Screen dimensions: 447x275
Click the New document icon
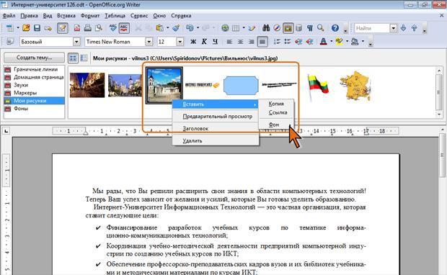tap(10, 28)
